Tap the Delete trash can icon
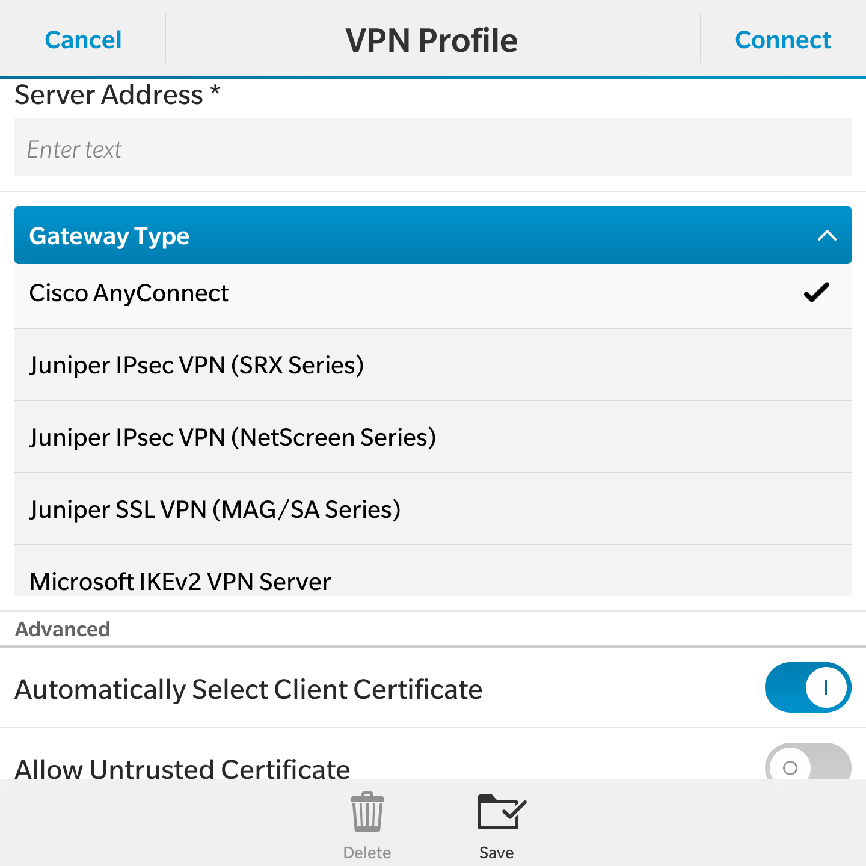 coord(367,812)
